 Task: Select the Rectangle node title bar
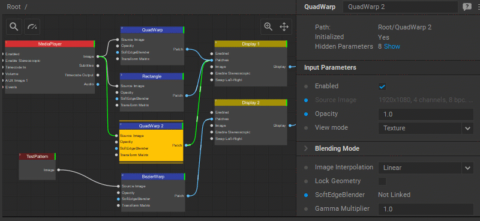[x=152, y=76]
